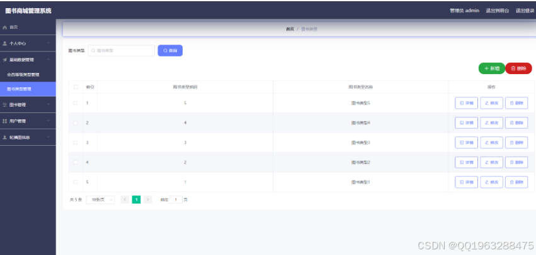This screenshot has width=536, height=255.
Task: Open 详情 for 图书类型4 row
Action: (x=466, y=122)
